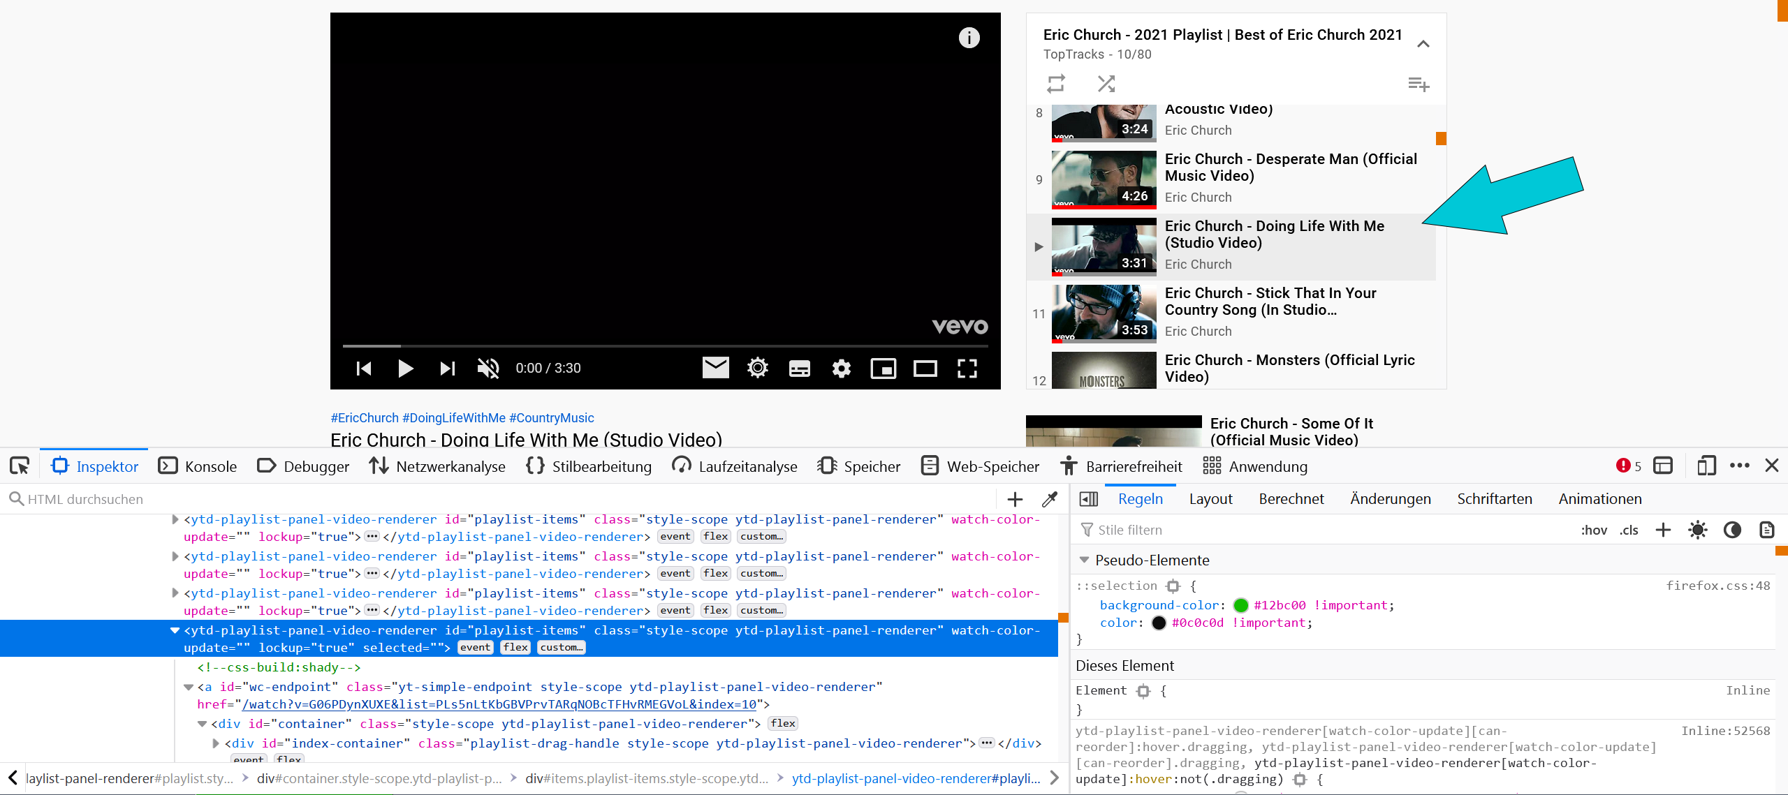This screenshot has height=795, width=1788.
Task: Click the element picker icon in devtools
Action: point(20,466)
